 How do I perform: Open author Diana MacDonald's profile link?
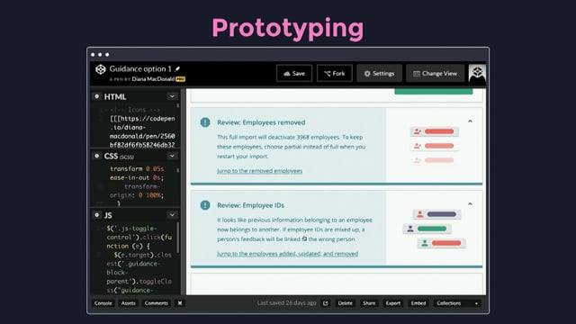[153, 79]
